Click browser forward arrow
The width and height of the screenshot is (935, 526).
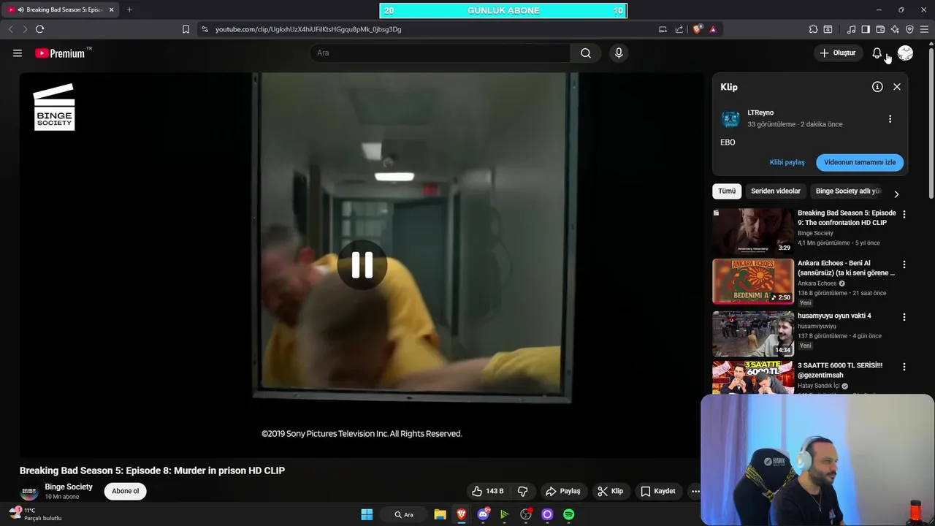tap(24, 29)
